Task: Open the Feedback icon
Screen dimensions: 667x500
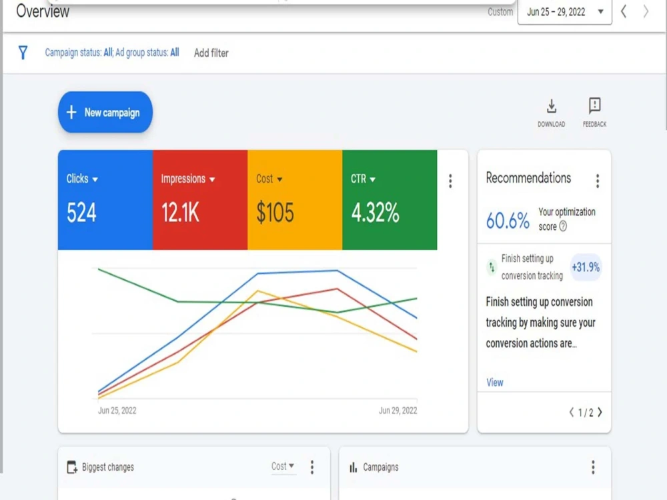Action: point(594,113)
